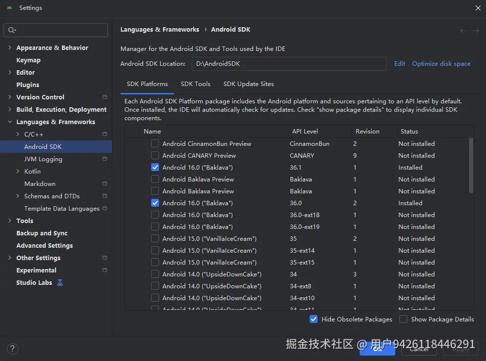Expand the Kotlin node
The height and width of the screenshot is (361, 486).
pyautogui.click(x=18, y=172)
